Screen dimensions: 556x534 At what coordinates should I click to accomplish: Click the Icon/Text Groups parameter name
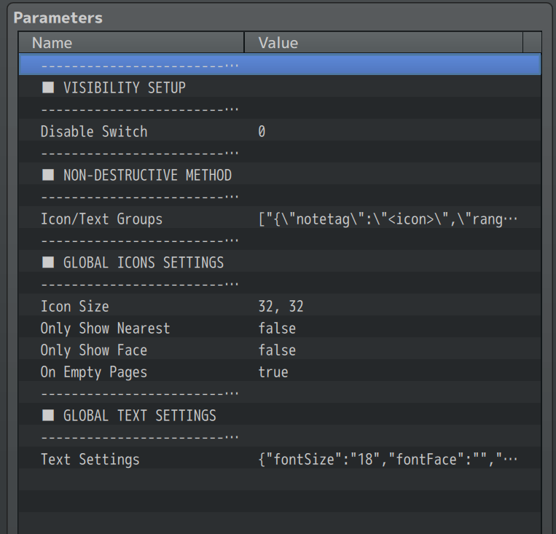coord(101,219)
